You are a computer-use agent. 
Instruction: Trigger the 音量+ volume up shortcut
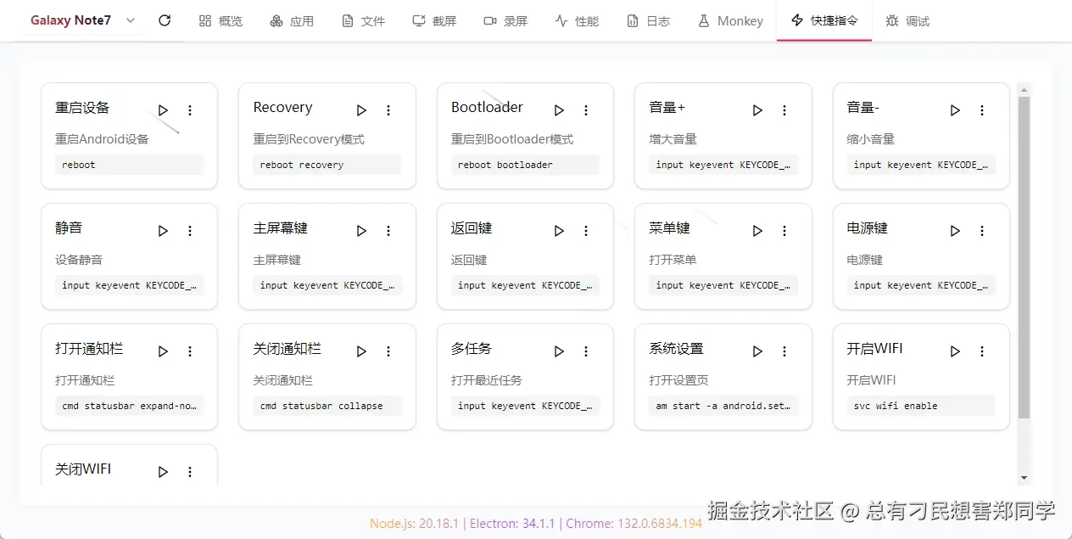(x=757, y=109)
